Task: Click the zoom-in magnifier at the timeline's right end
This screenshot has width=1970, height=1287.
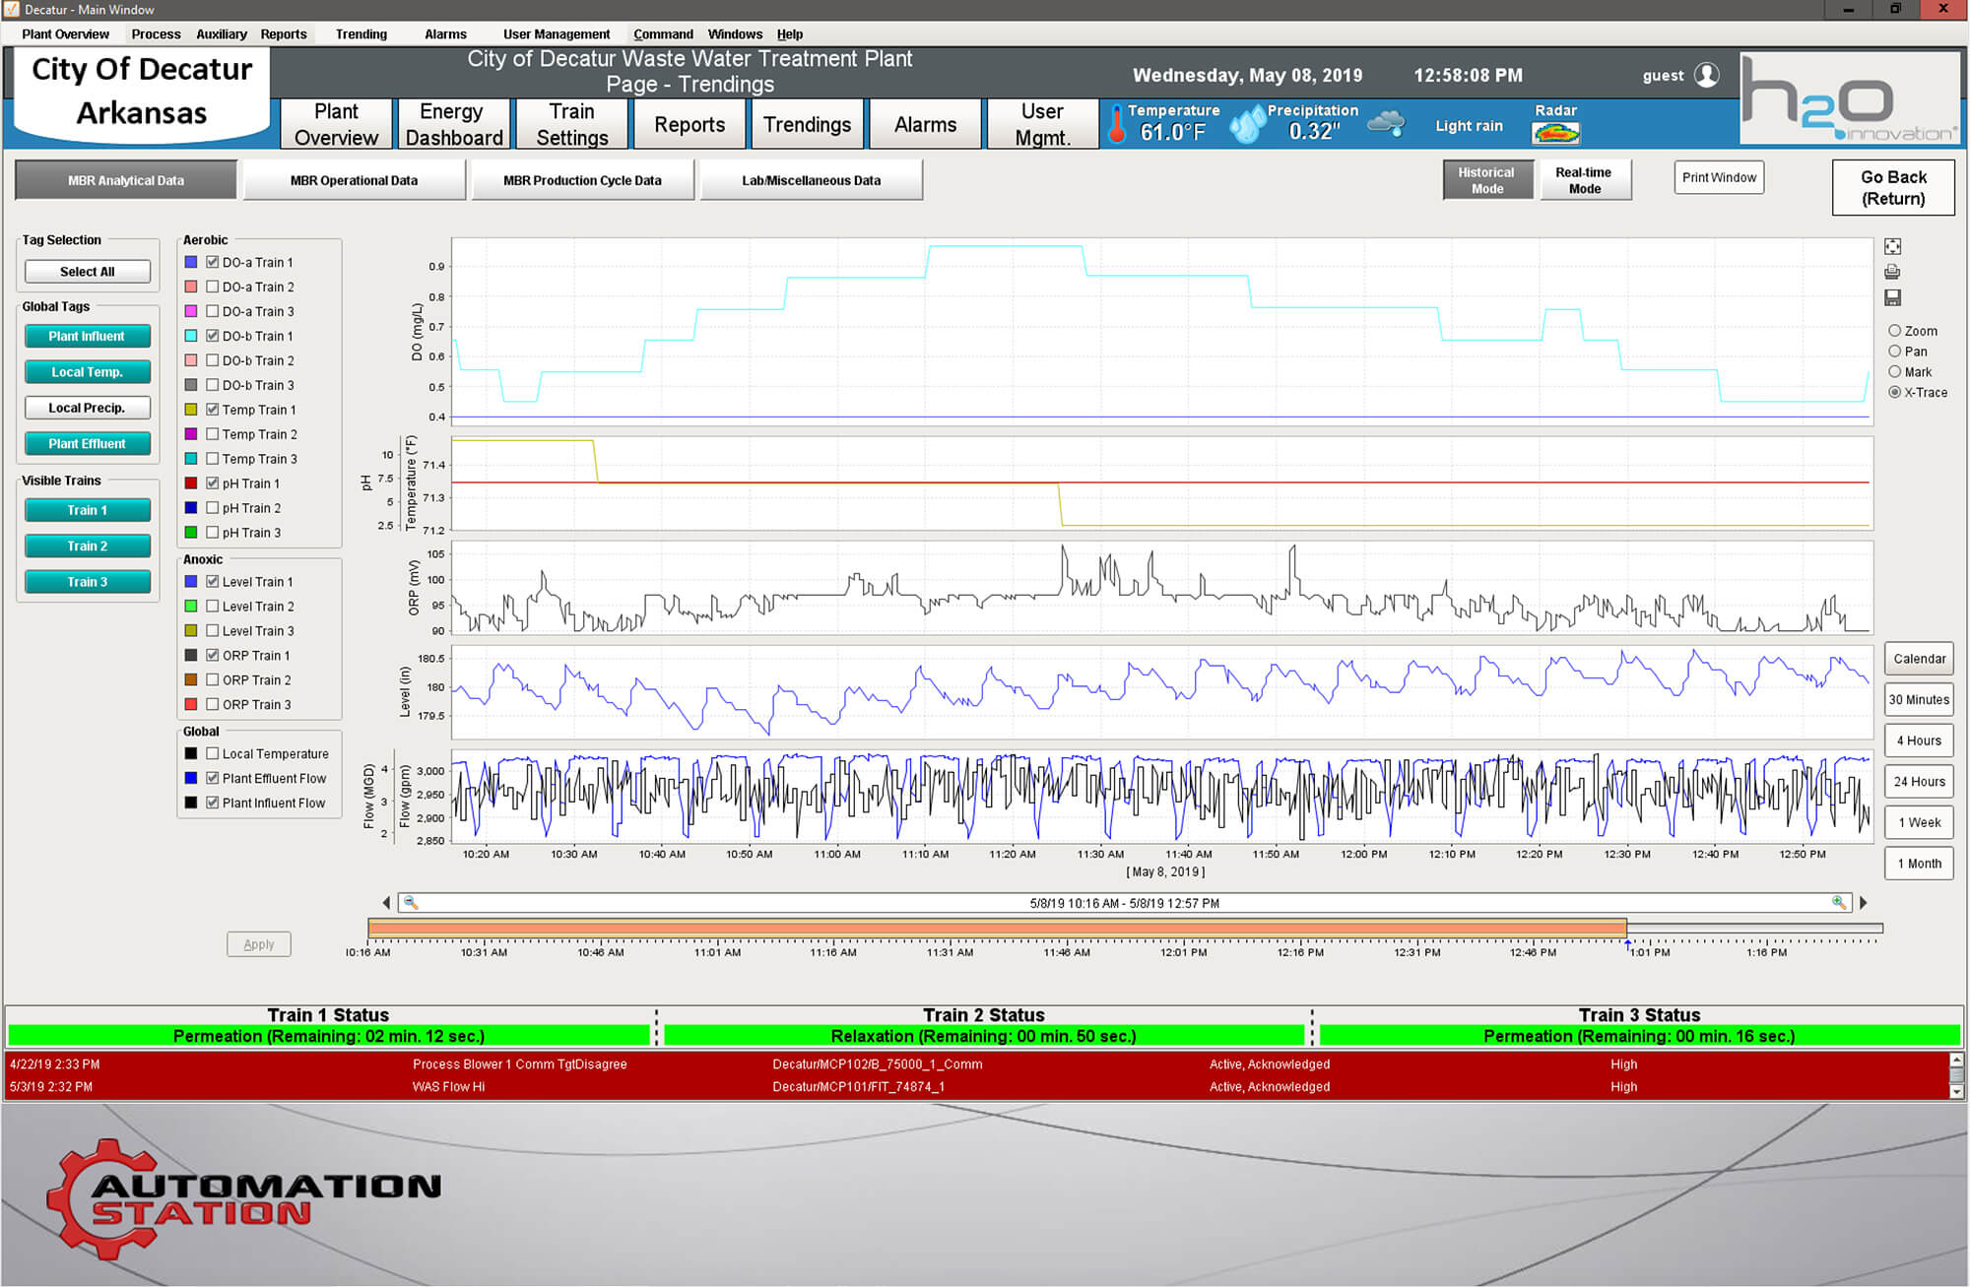Action: pos(1838,902)
